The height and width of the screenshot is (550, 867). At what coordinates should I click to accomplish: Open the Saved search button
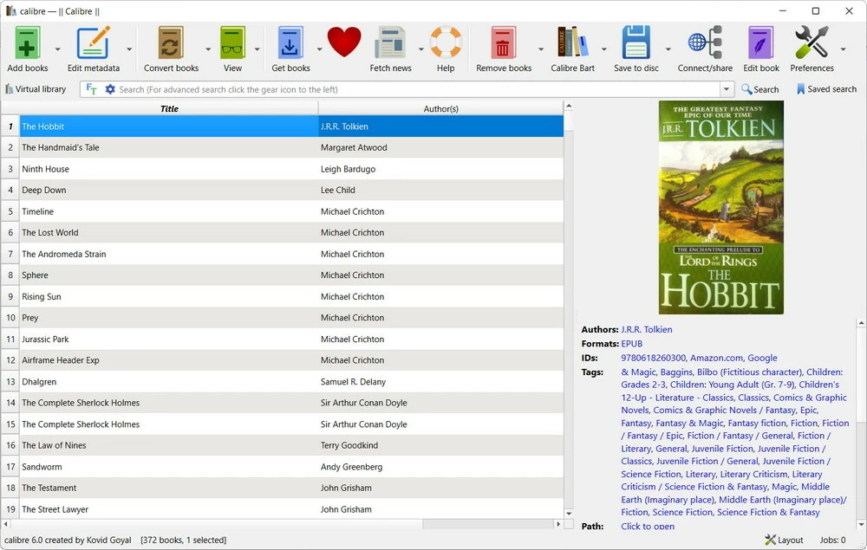coord(826,89)
